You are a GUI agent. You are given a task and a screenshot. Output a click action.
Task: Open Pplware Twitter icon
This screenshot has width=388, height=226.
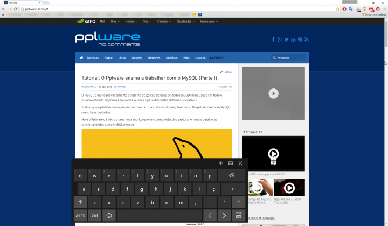pos(287,39)
